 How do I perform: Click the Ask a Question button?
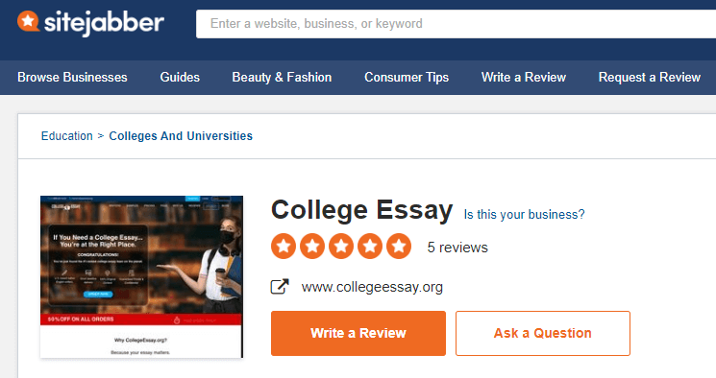pos(543,333)
